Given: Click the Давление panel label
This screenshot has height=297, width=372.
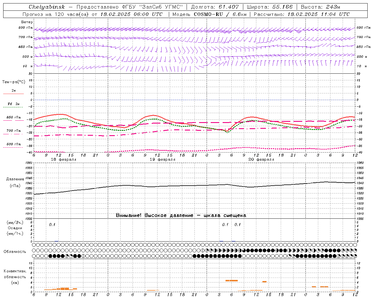Looking at the screenshot, I should (x=15, y=179).
